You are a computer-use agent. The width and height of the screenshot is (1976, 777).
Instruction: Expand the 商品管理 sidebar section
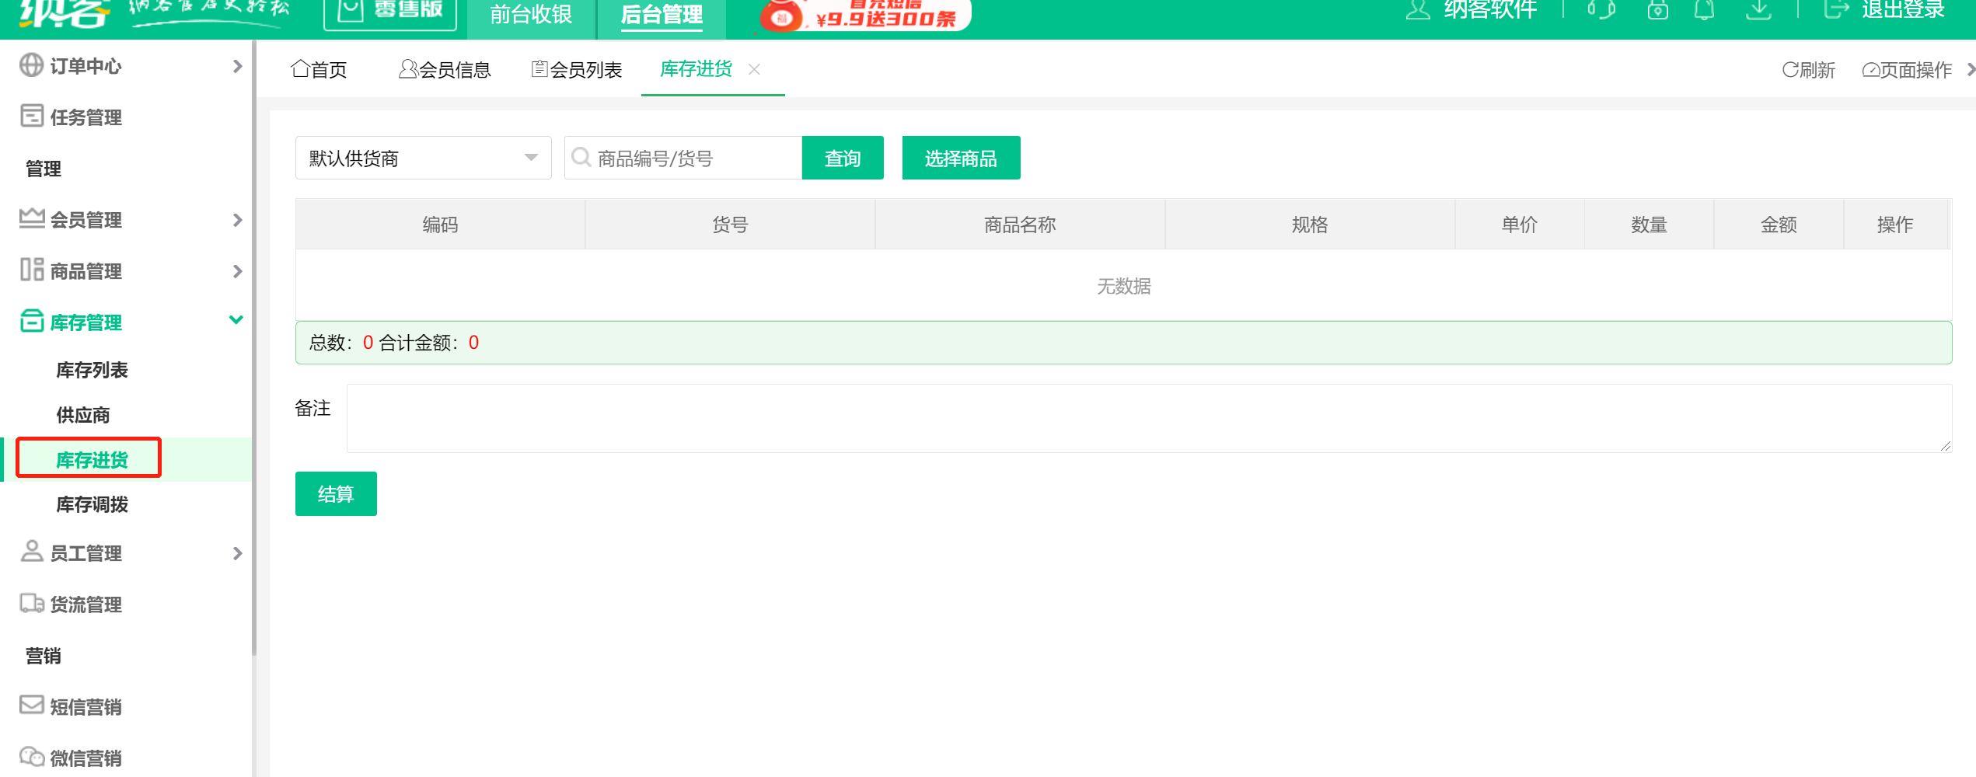(x=237, y=271)
